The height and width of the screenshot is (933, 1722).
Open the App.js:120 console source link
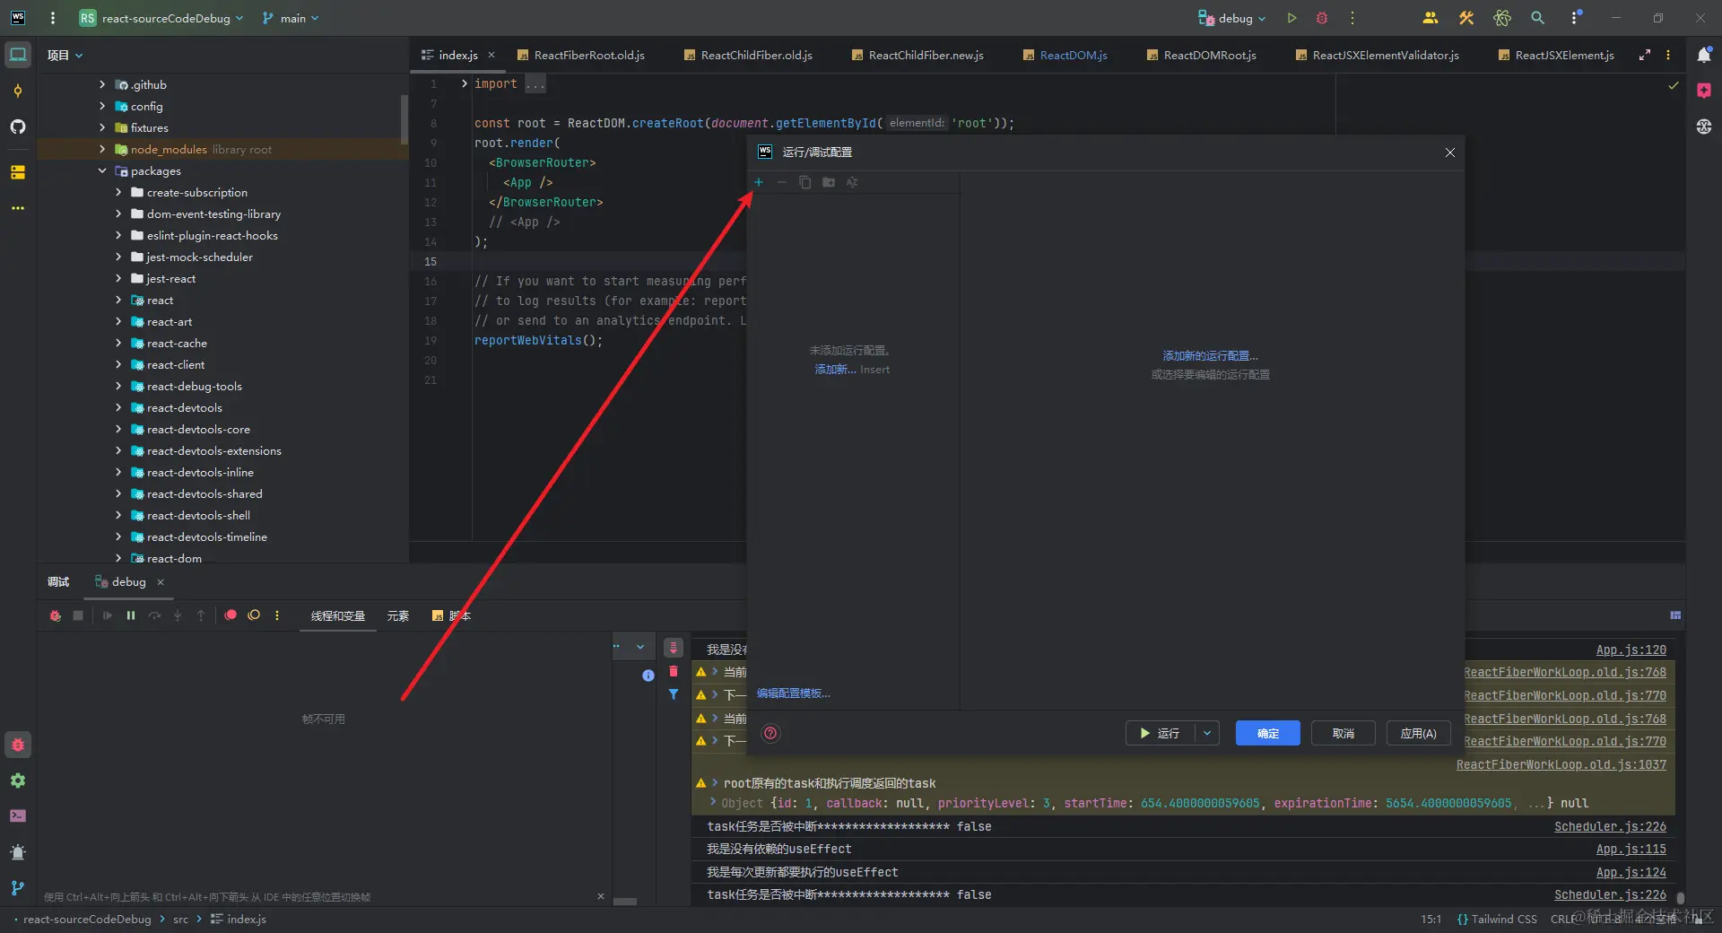point(1631,650)
